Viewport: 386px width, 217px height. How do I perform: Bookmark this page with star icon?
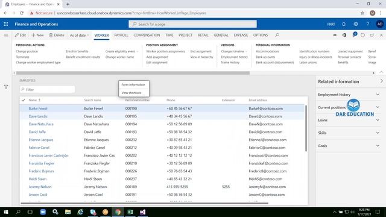(362, 13)
